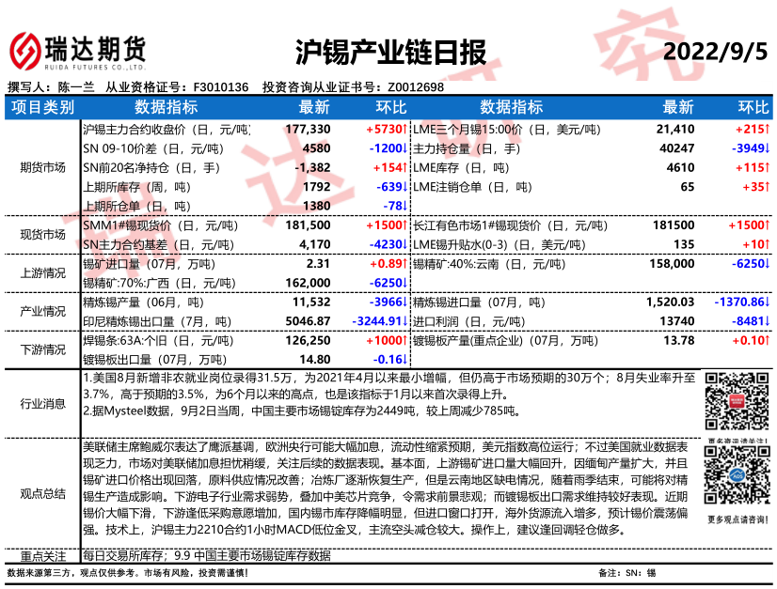Select the 上游情况 category cell
Viewport: 777px width, 589px height.
tap(43, 273)
